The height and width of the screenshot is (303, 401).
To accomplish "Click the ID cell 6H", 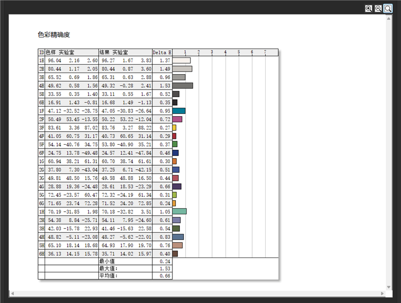I will (x=42, y=254).
